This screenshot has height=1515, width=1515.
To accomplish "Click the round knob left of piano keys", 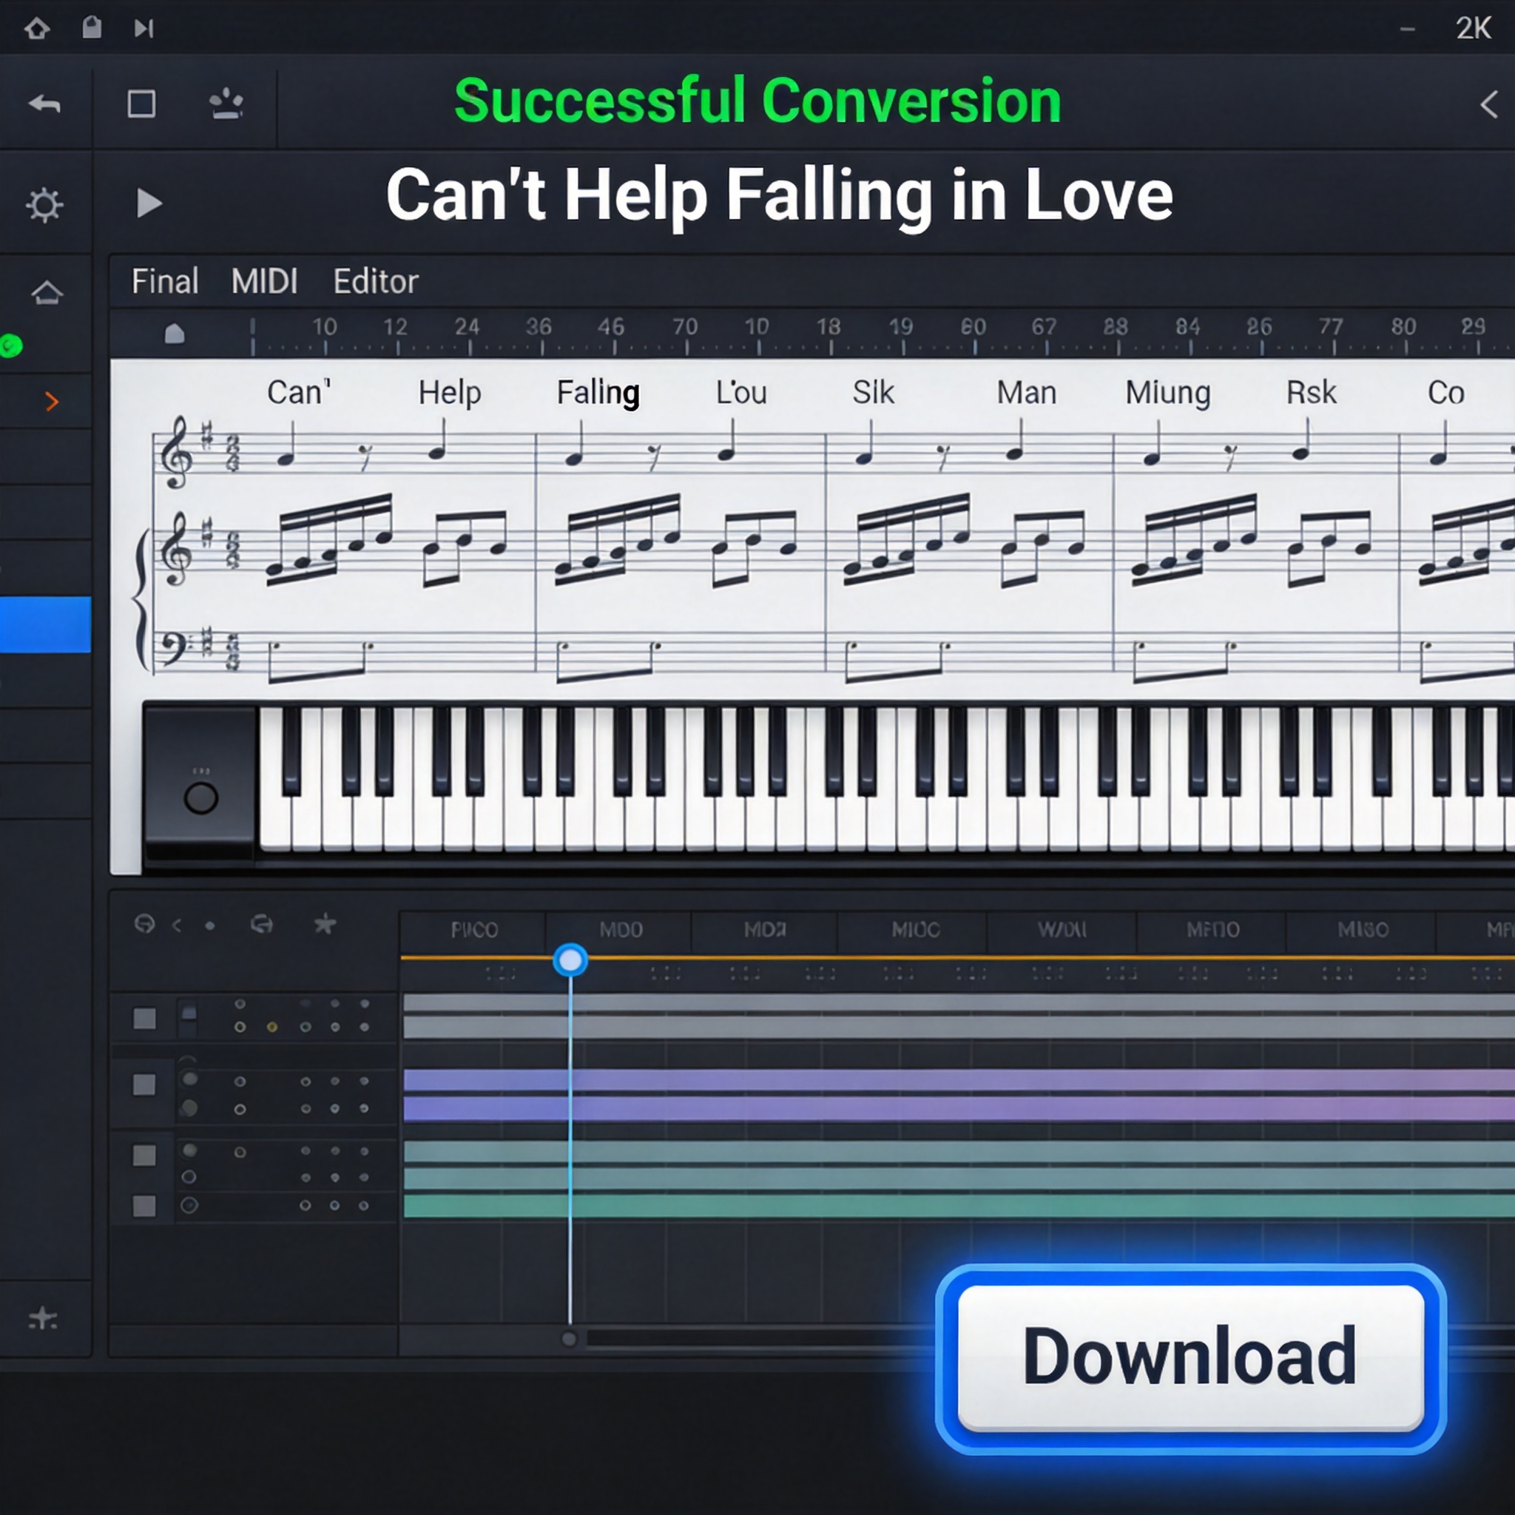I will (200, 798).
